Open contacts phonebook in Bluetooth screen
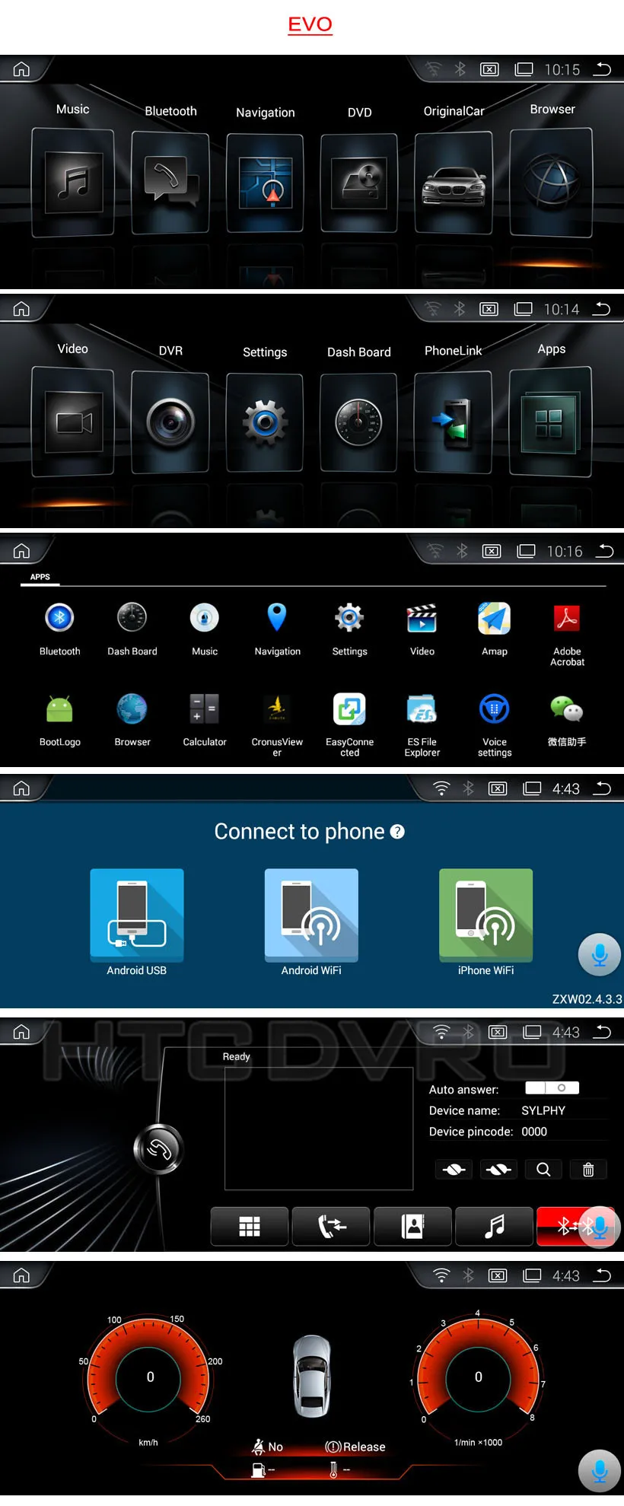The height and width of the screenshot is (1506, 624). [413, 1226]
